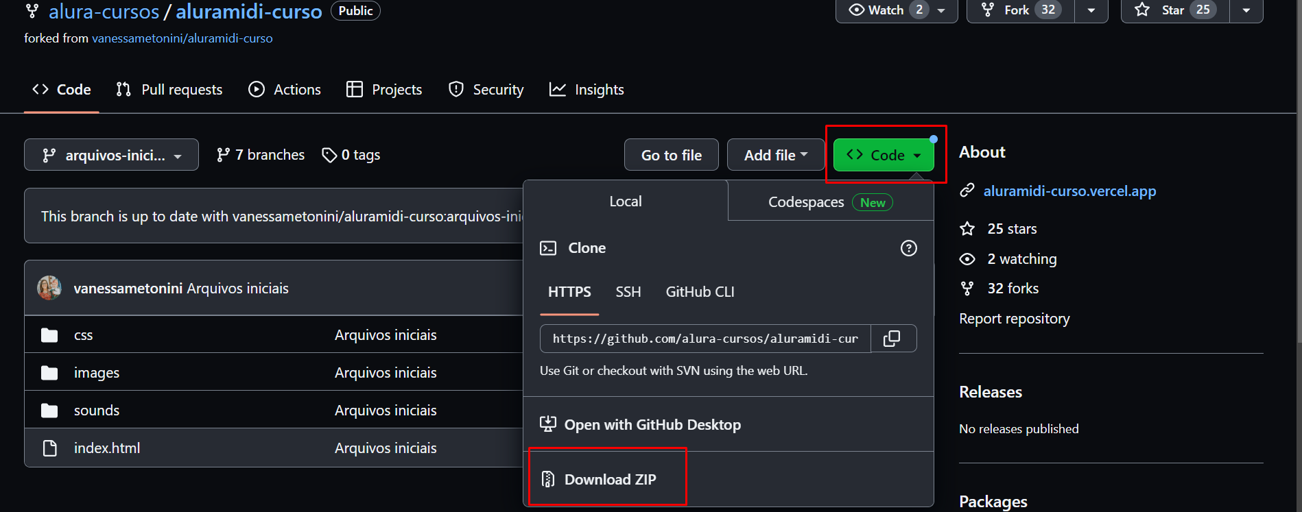The height and width of the screenshot is (512, 1302).
Task: Open the aluramidi-curso.vercel.app website link
Action: pos(1069,191)
